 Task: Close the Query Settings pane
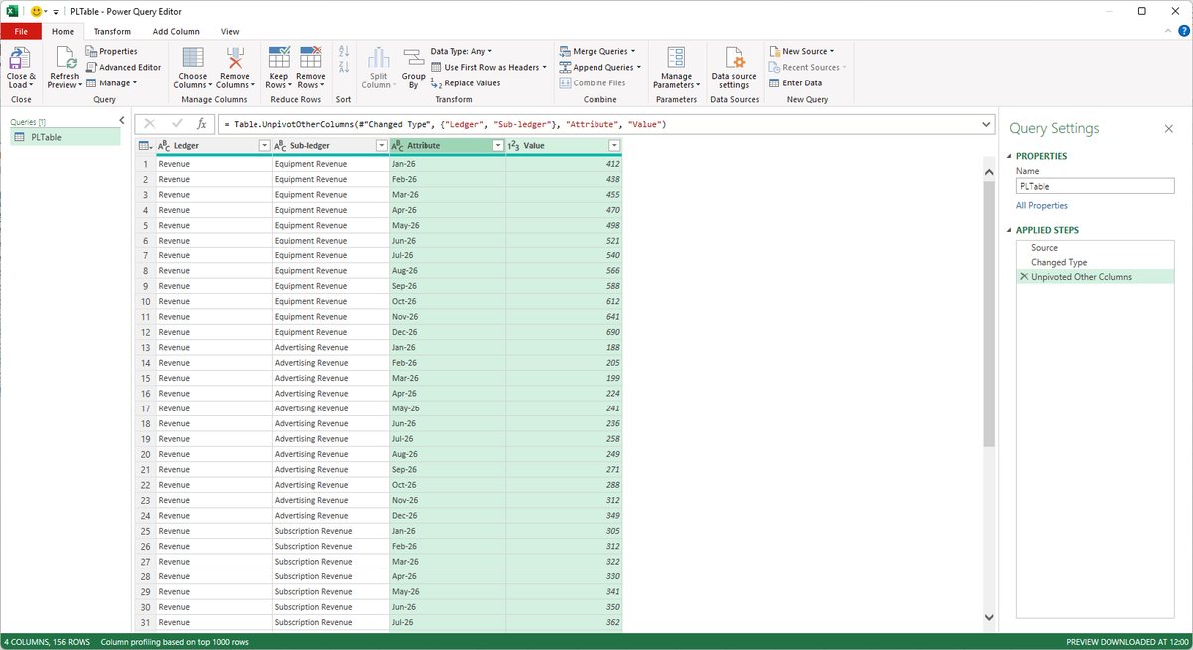1169,129
